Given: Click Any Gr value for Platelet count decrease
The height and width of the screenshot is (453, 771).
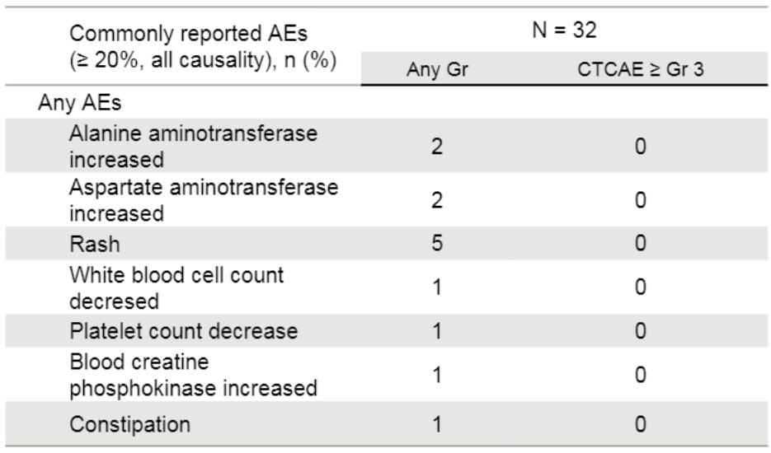Looking at the screenshot, I should [x=439, y=331].
